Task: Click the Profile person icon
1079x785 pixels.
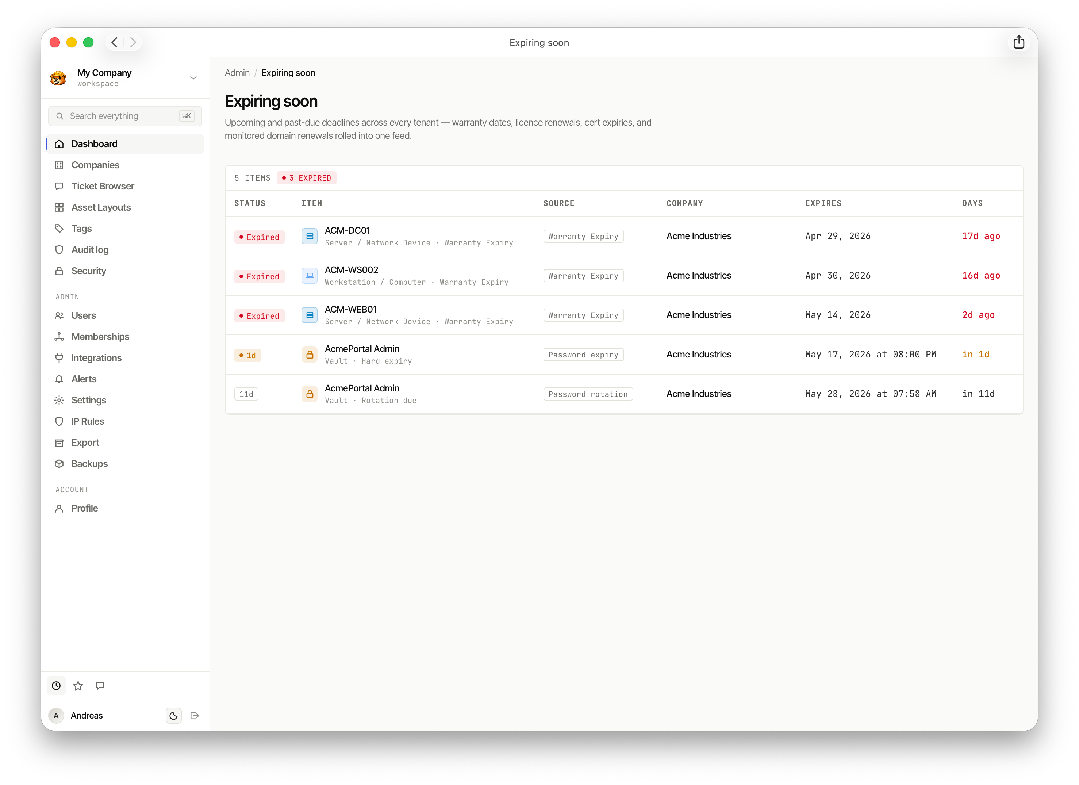Action: [x=59, y=508]
